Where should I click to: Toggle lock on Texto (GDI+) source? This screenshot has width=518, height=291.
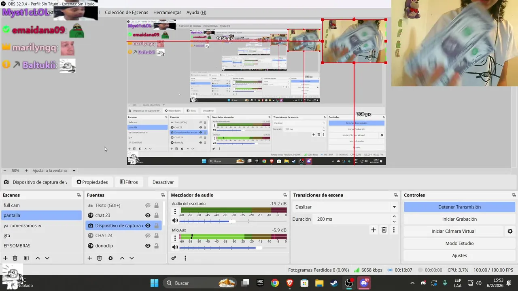(157, 205)
